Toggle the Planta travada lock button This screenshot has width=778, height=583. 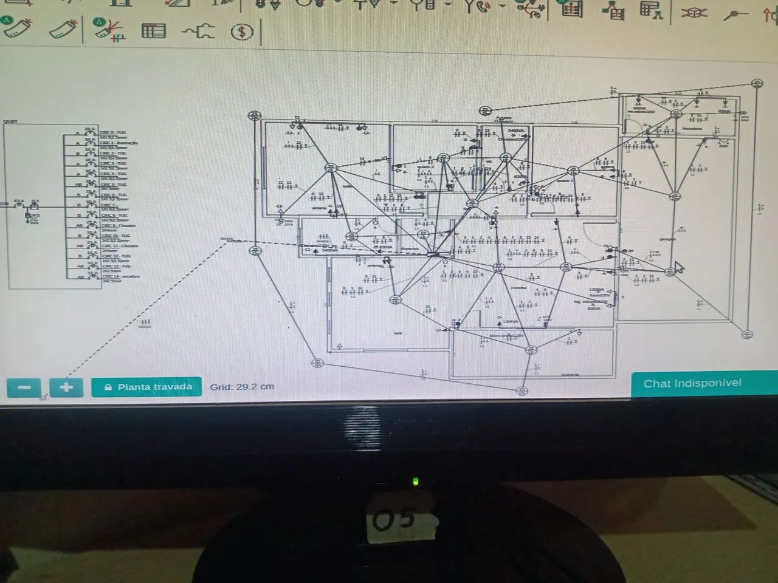(x=146, y=387)
